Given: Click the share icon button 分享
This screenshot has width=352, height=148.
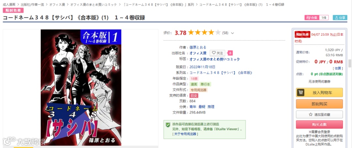Looking at the screenshot, I should click(340, 18).
